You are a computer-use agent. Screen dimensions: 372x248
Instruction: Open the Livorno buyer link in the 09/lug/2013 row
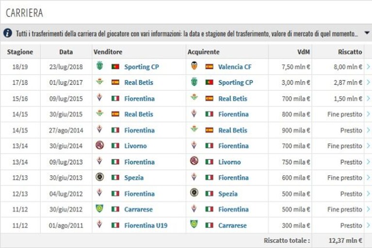point(229,162)
